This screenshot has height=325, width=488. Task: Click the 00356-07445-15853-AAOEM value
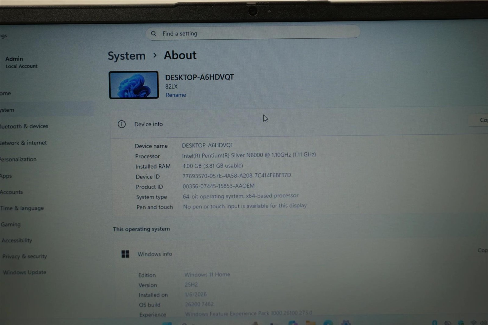point(218,186)
